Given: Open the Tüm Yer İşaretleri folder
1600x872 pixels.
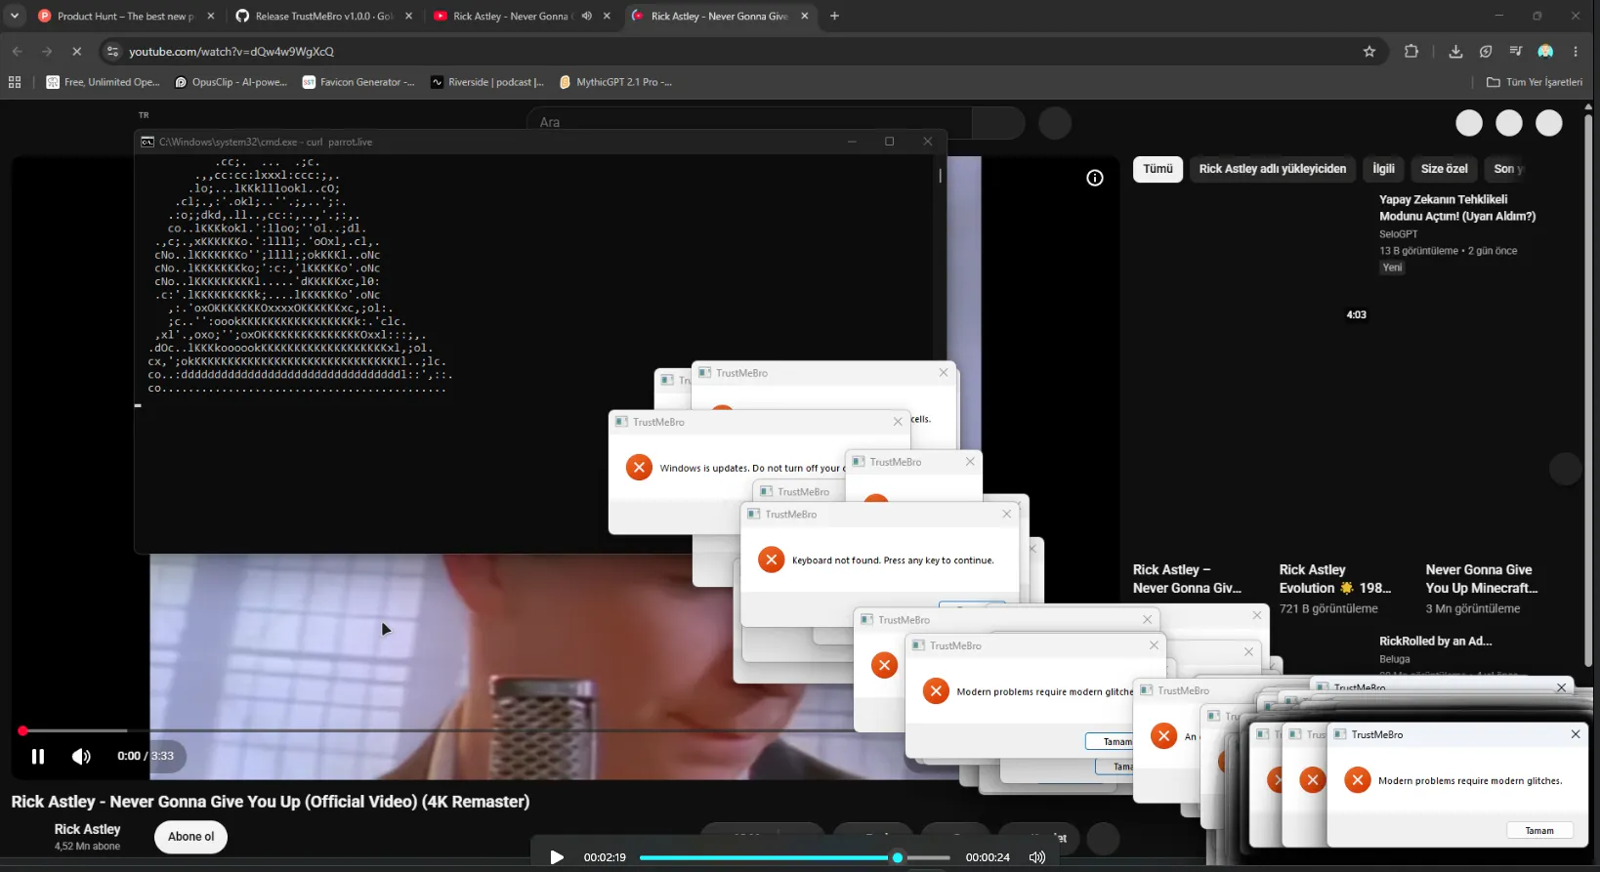Looking at the screenshot, I should pyautogui.click(x=1535, y=82).
